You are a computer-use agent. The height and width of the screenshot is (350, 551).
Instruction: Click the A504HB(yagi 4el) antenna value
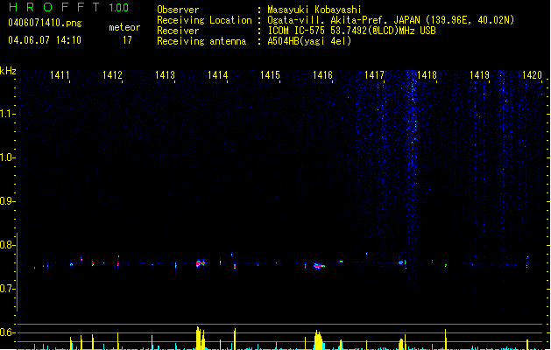pos(309,41)
